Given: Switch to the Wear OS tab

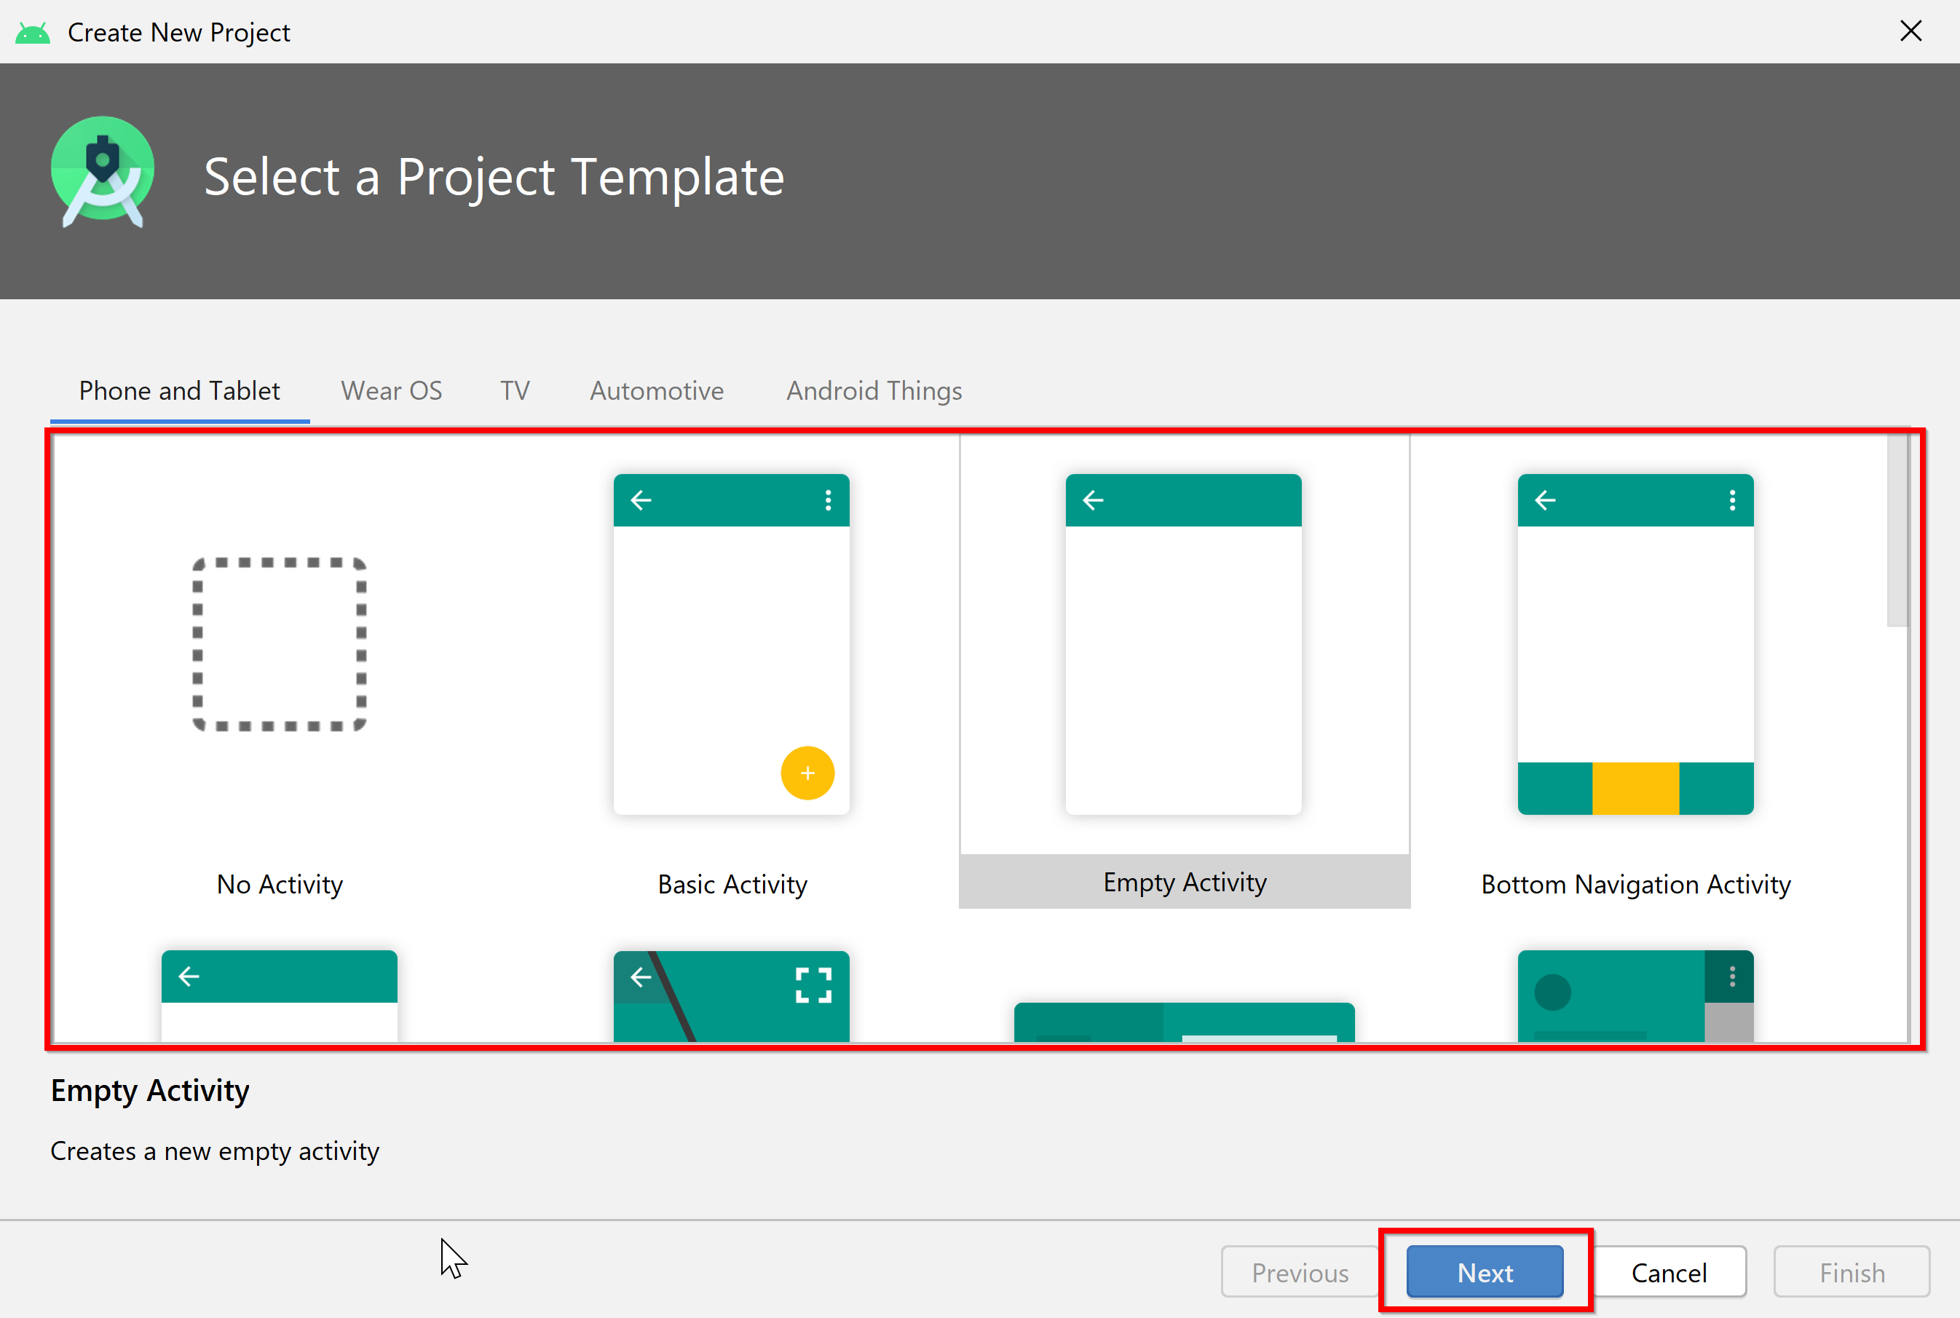Looking at the screenshot, I should click(x=391, y=388).
